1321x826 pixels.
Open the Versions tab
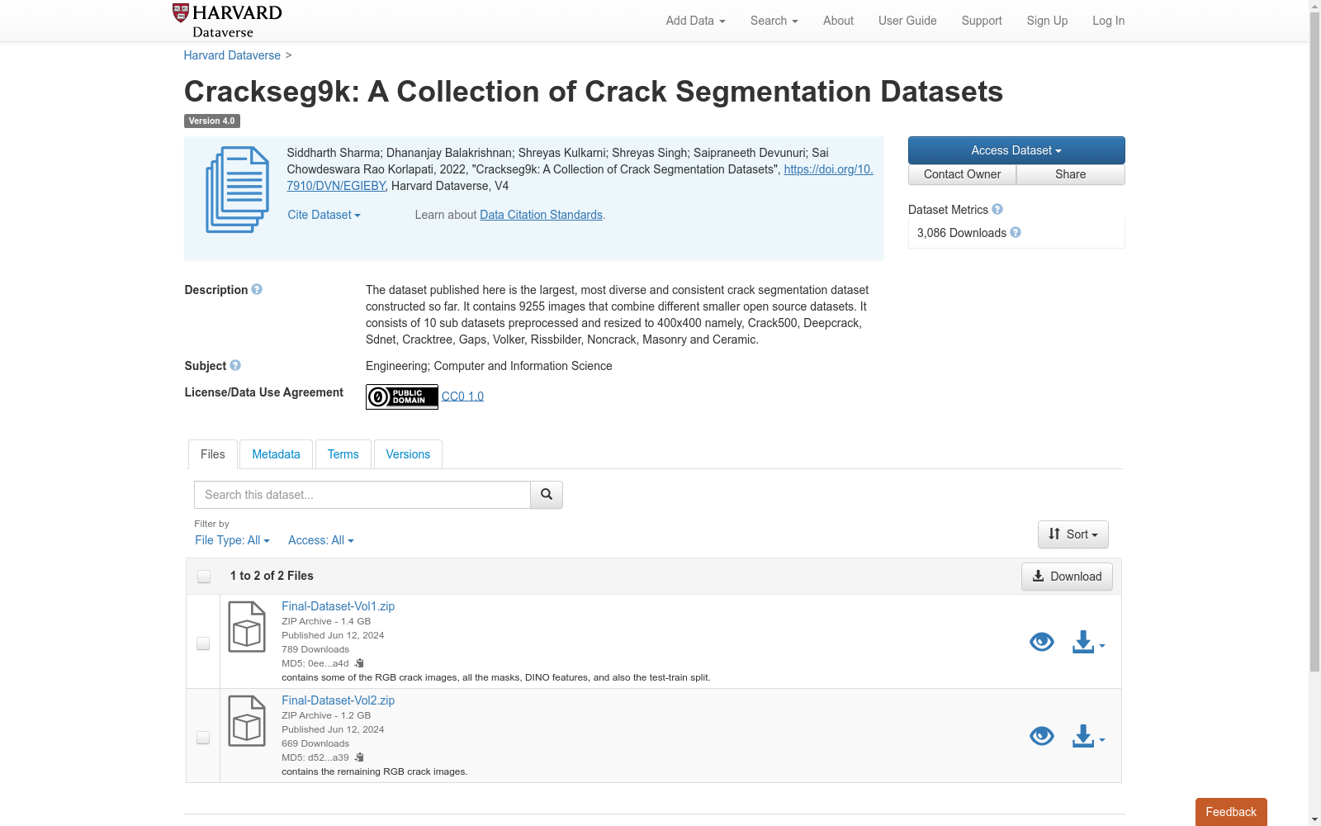click(x=408, y=454)
